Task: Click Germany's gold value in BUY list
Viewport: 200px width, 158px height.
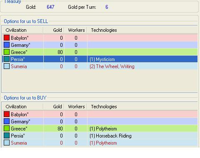Action: (x=61, y=122)
